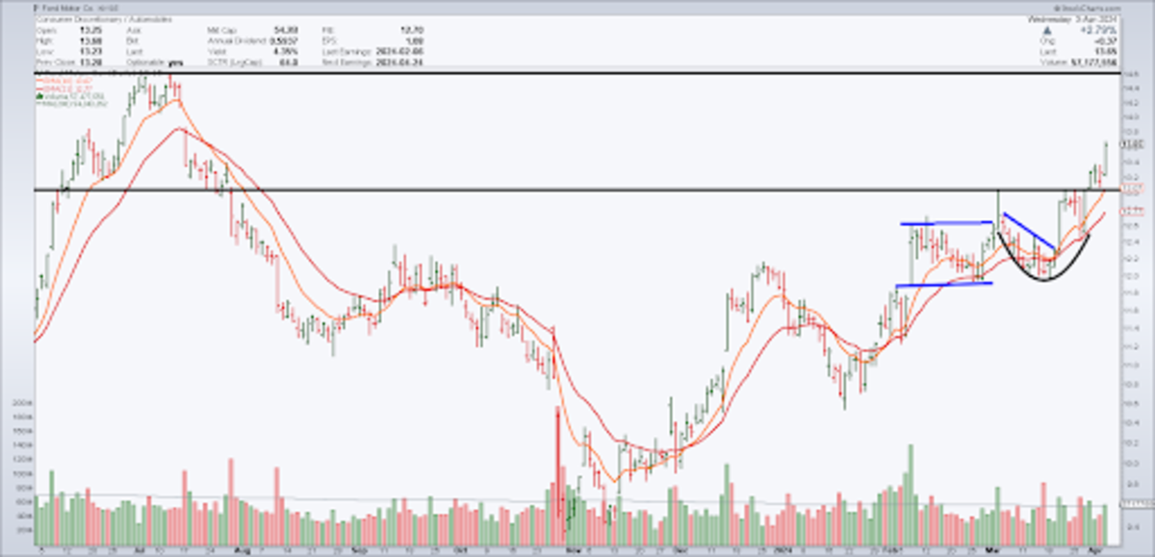Image resolution: width=1155 pixels, height=557 pixels.
Task: Click the lower black horizontal resistance line
Action: point(577,190)
